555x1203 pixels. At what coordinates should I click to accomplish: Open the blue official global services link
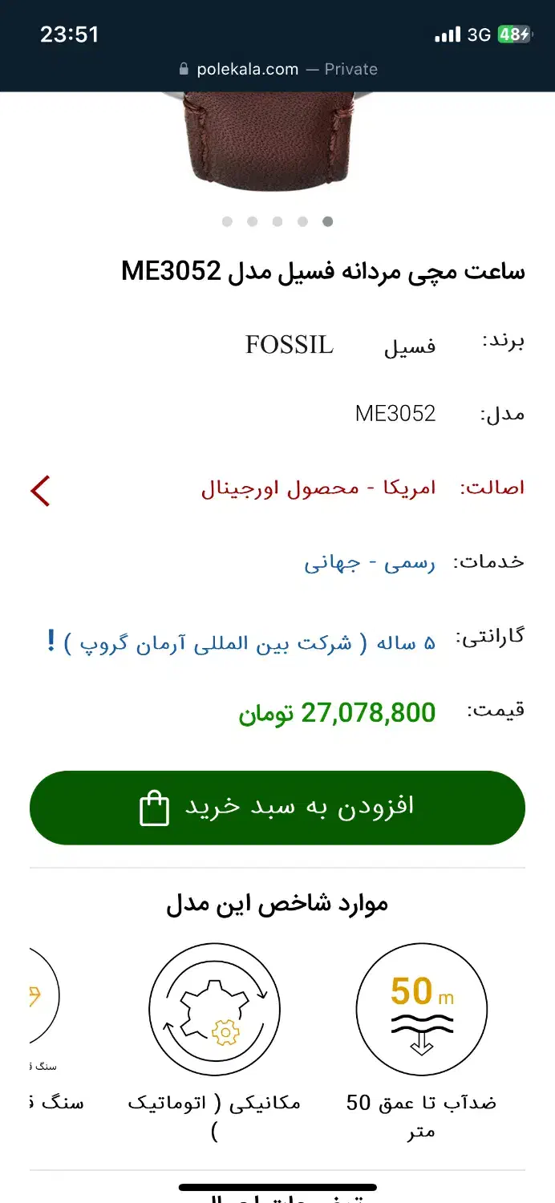point(369,562)
